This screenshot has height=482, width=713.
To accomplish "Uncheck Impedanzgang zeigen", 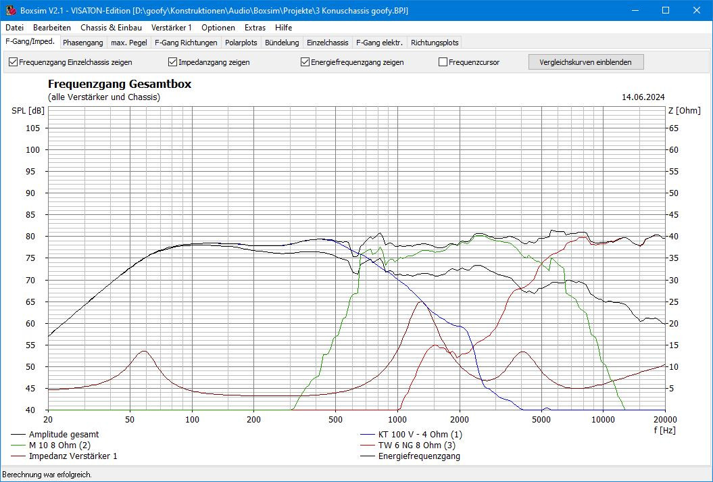I will [172, 62].
